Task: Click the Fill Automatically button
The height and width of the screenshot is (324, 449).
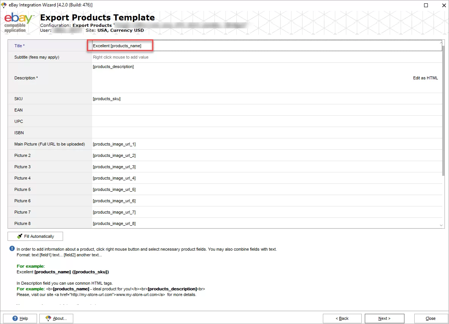Action: click(x=35, y=236)
